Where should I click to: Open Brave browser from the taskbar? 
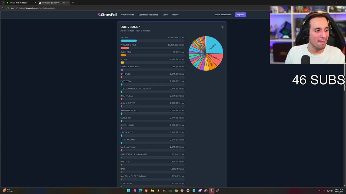(146, 191)
